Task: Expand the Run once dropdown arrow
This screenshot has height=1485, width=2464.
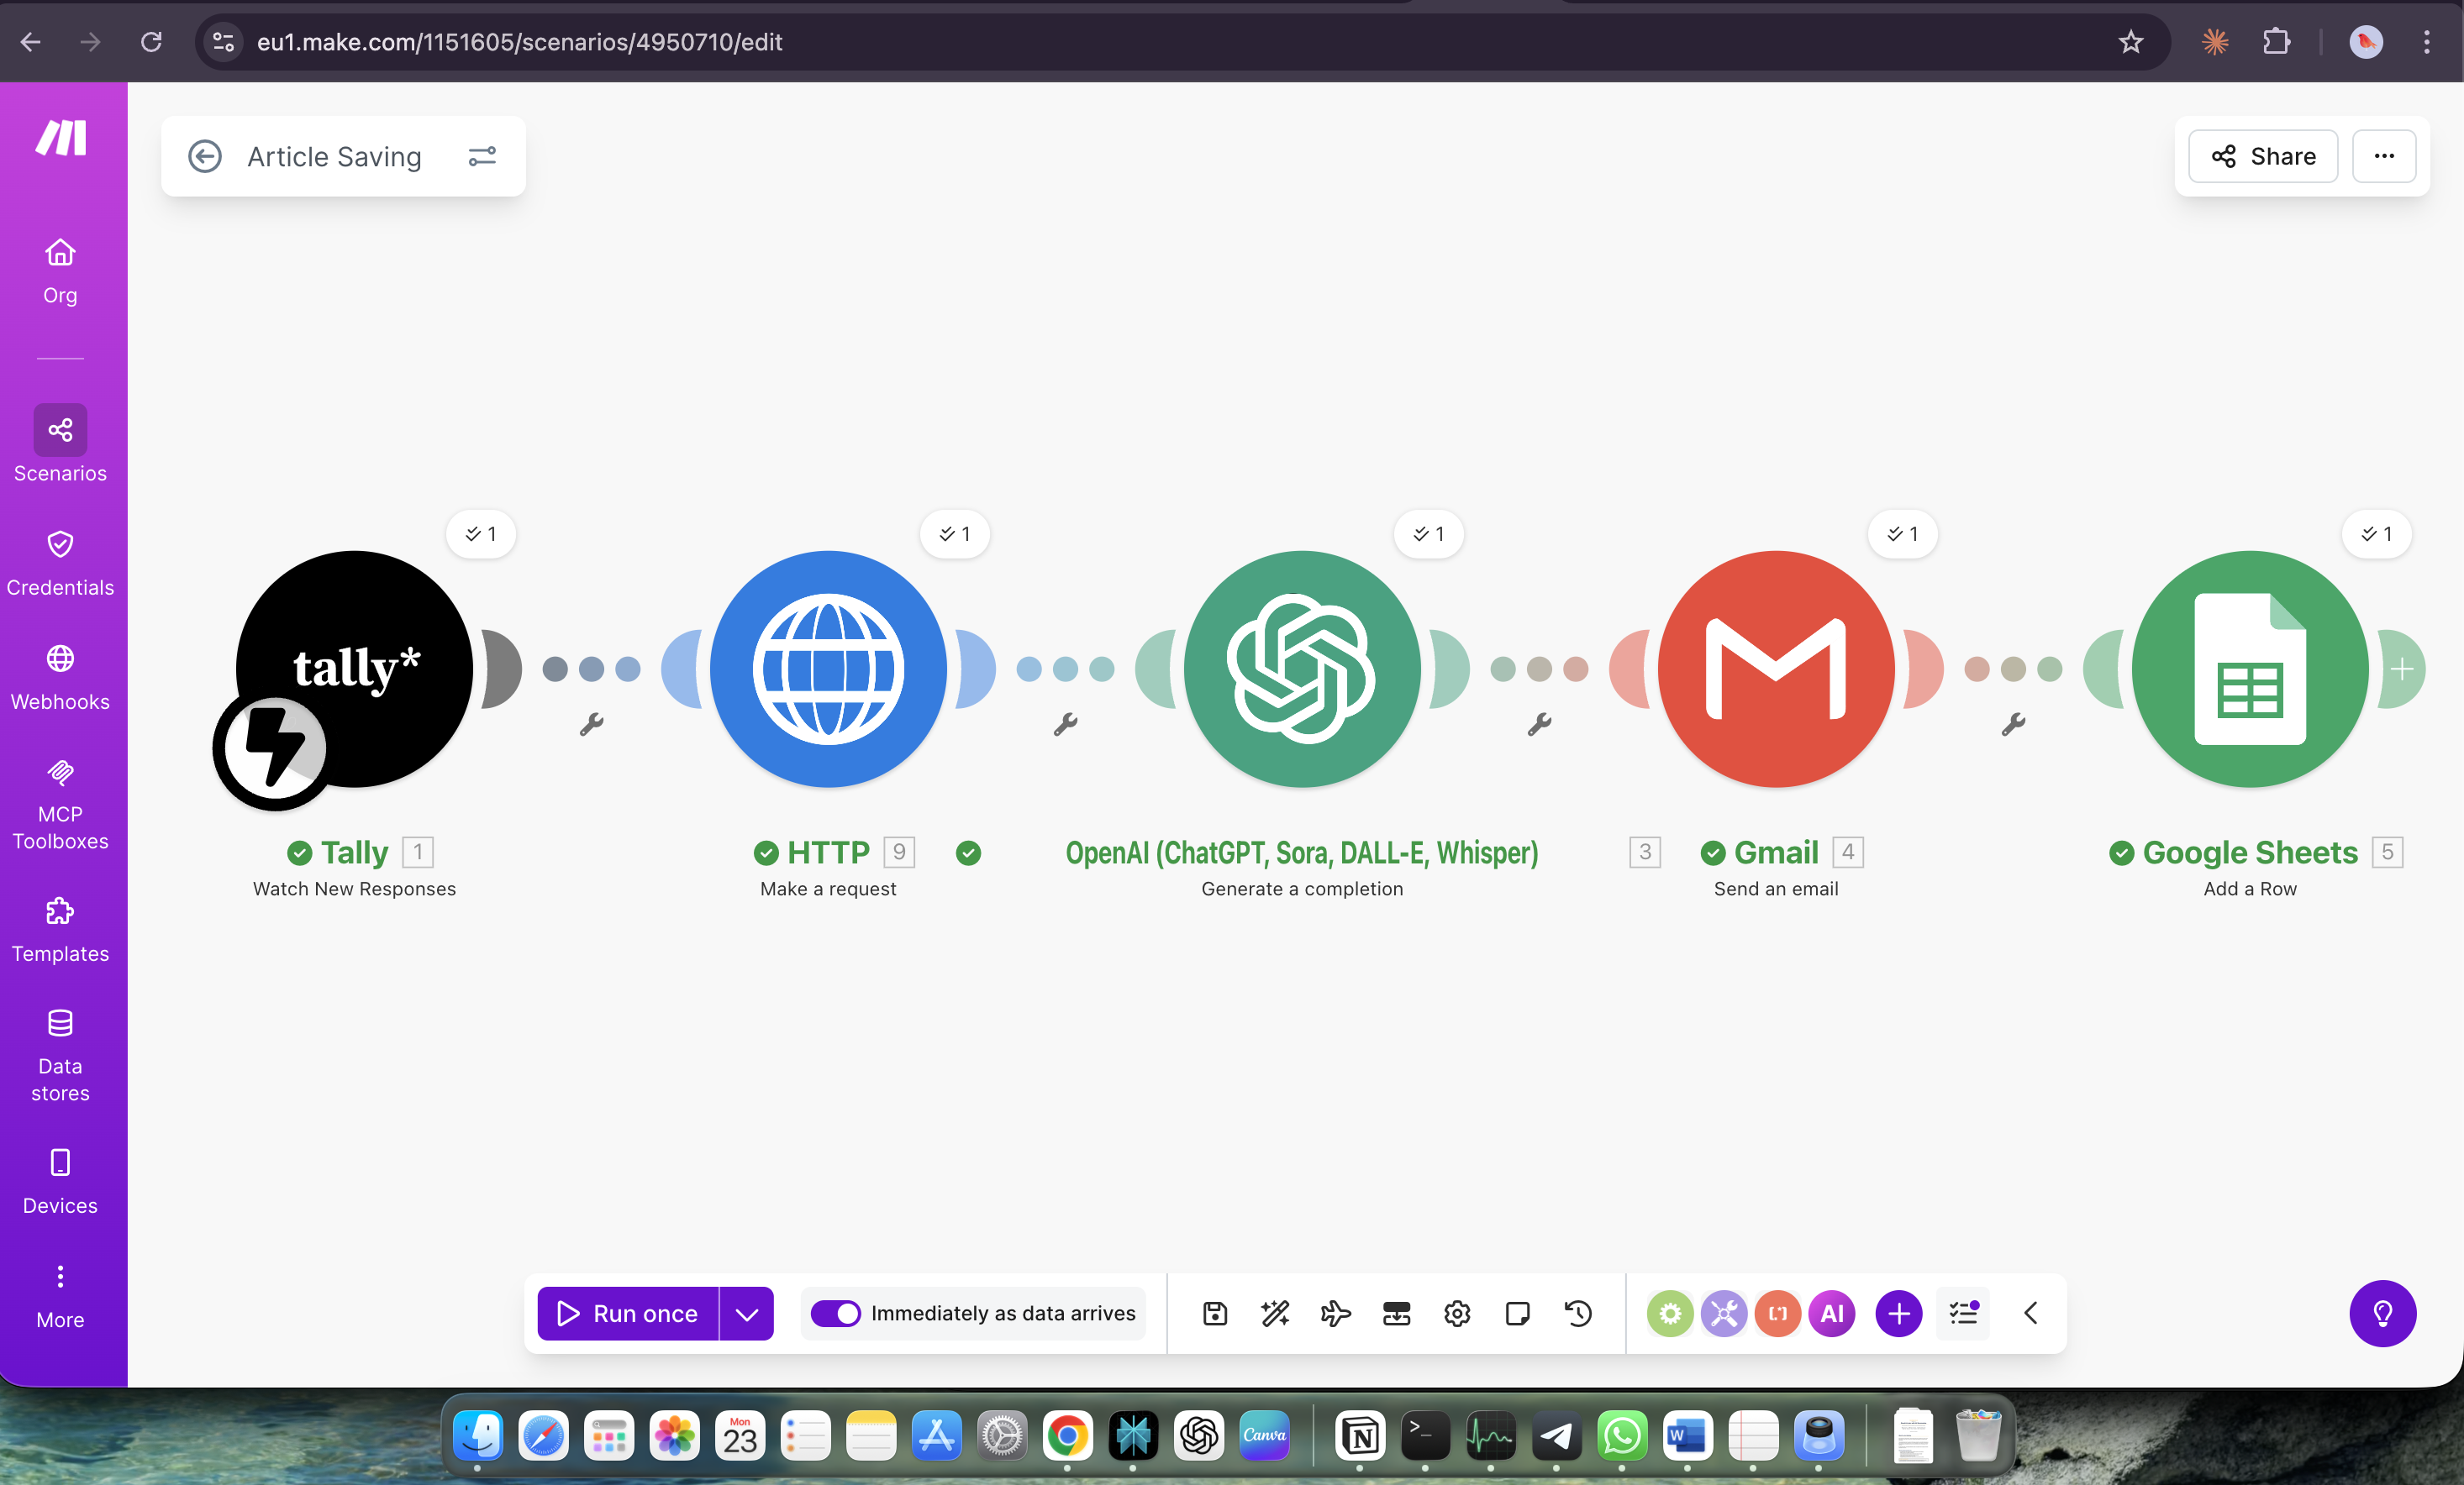Action: point(746,1313)
